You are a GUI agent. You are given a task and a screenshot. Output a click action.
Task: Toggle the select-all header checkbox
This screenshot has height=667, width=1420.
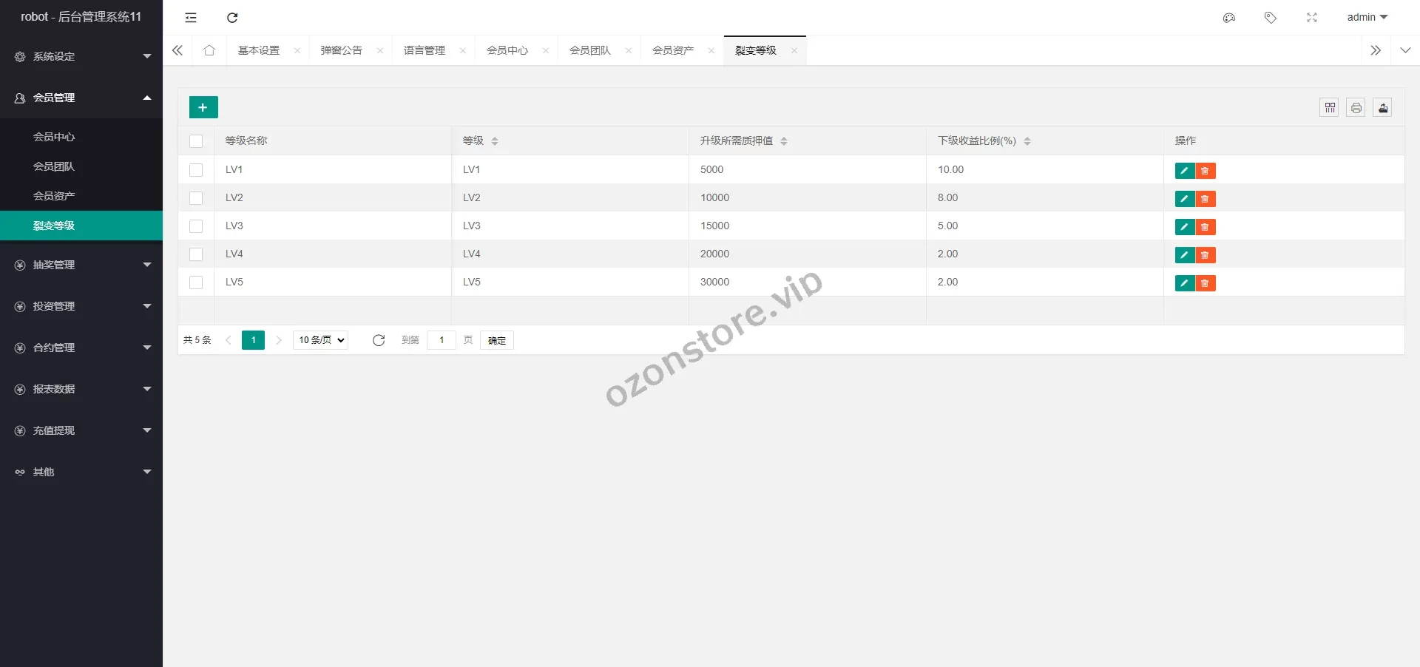(x=196, y=141)
